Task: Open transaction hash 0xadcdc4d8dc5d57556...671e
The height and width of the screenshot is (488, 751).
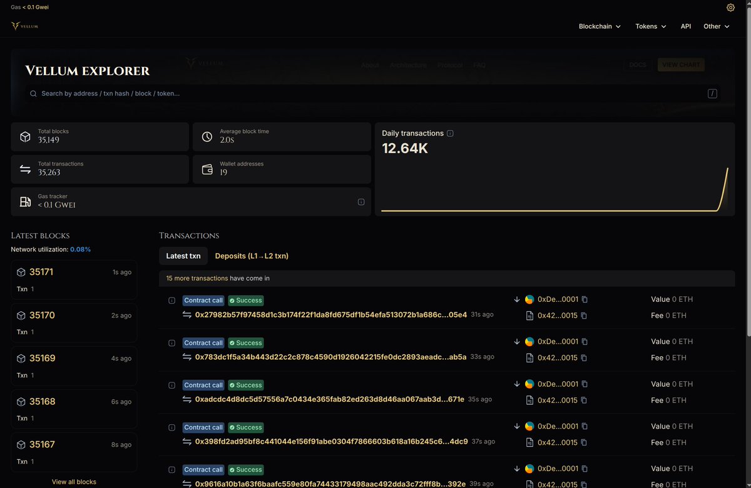Action: (x=330, y=399)
